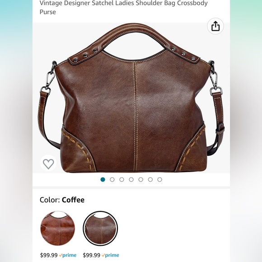Choose the selected Coffee color swatch
Viewport: 262px width, 262px height.
click(x=100, y=228)
